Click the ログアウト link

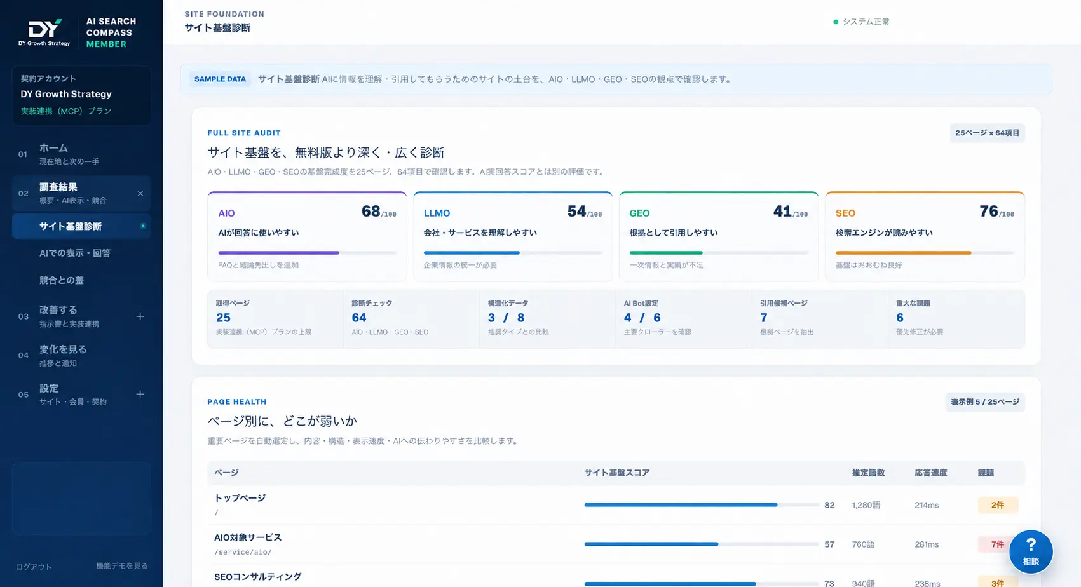34,567
